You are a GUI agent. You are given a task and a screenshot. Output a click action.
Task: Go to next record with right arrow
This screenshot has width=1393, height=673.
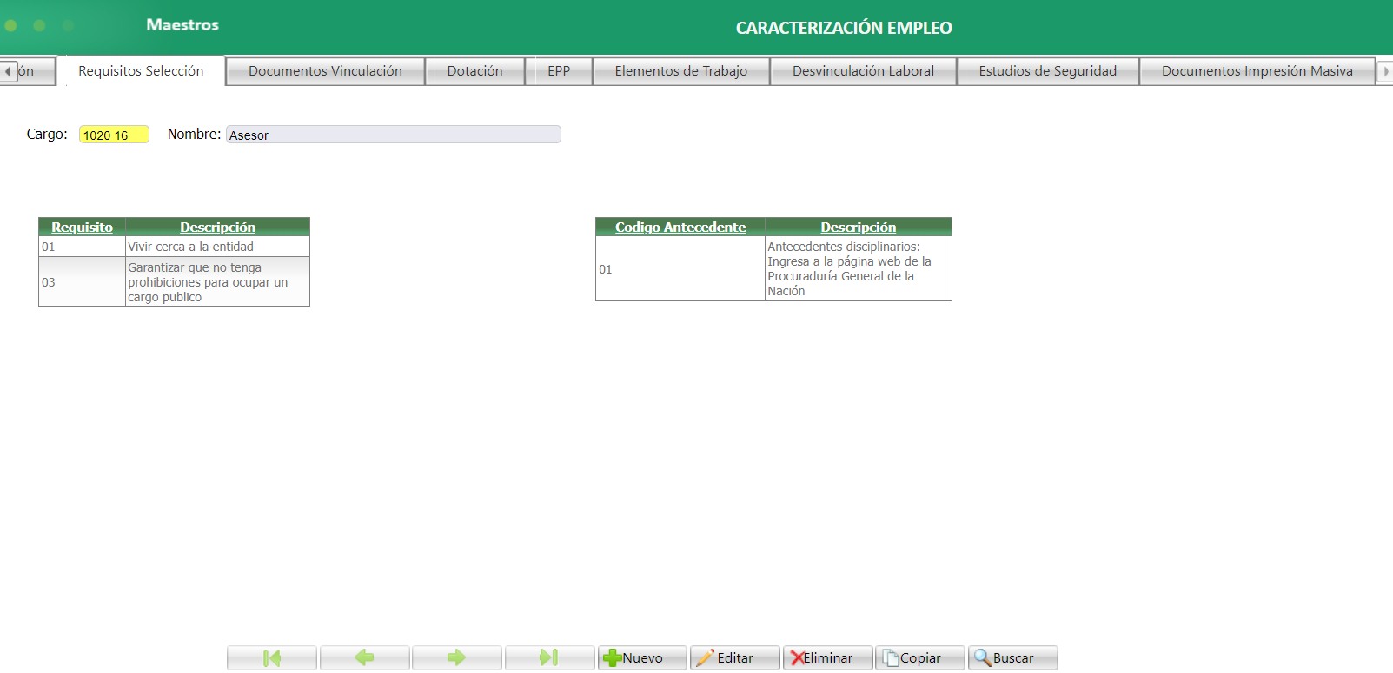[457, 657]
